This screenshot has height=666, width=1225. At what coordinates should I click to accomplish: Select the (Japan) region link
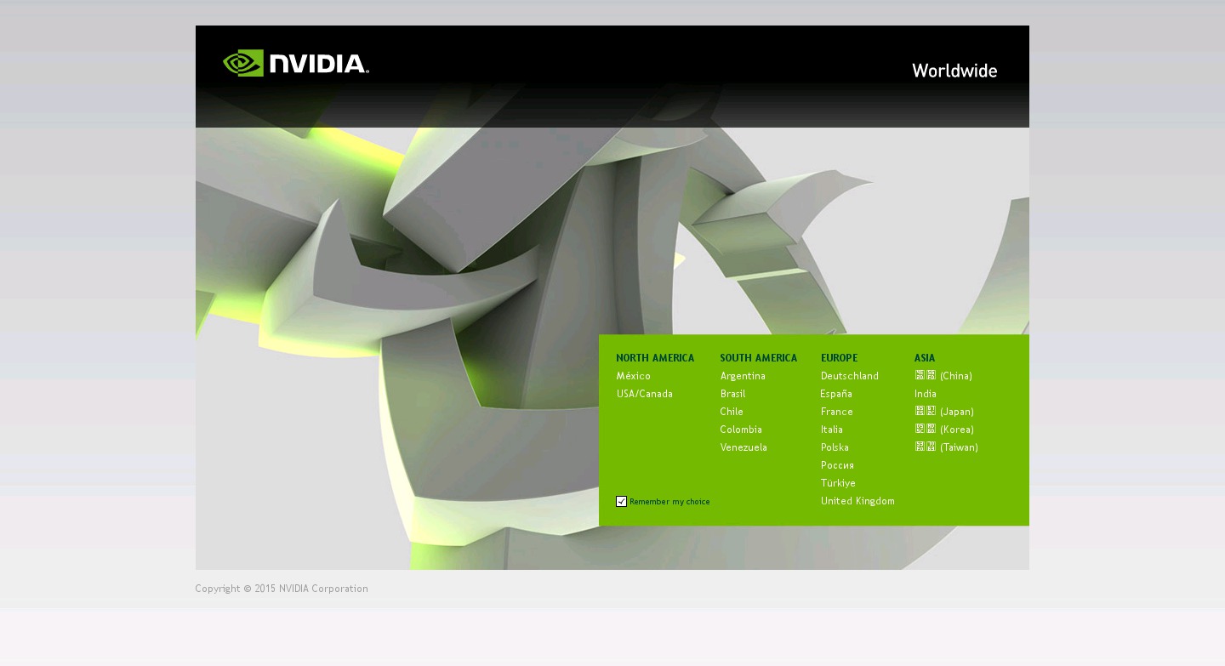944,412
